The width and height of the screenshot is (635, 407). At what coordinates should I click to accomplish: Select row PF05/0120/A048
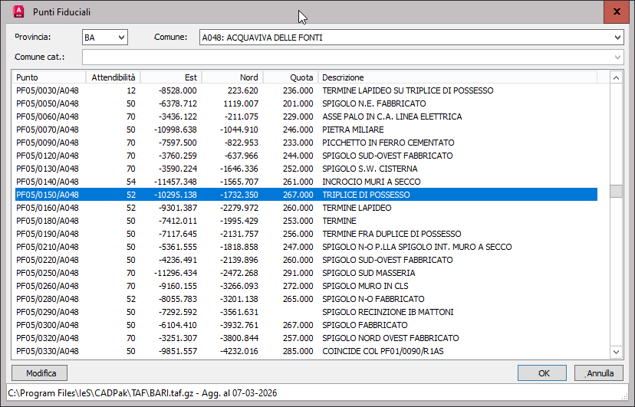[306, 156]
